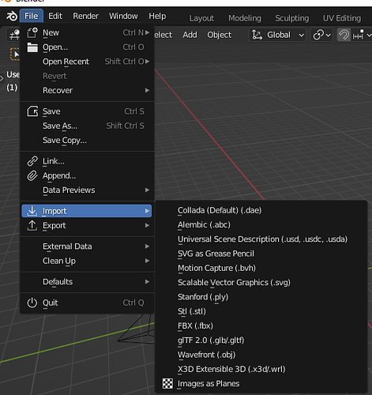Viewport: 372px width, 395px height.
Task: Open the File menu
Action: point(32,17)
